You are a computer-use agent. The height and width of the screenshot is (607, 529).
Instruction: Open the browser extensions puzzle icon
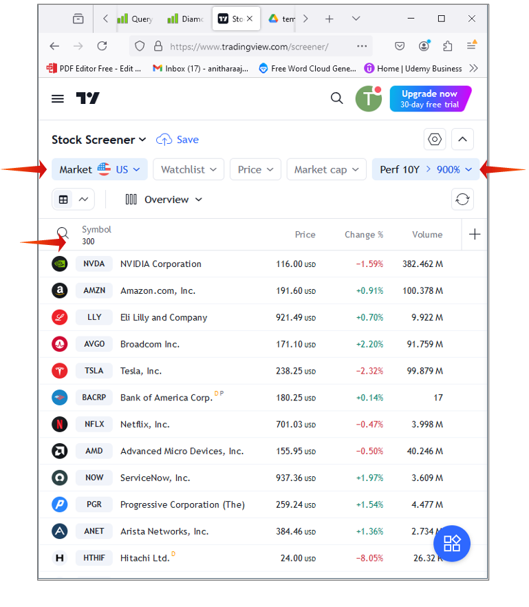(447, 46)
